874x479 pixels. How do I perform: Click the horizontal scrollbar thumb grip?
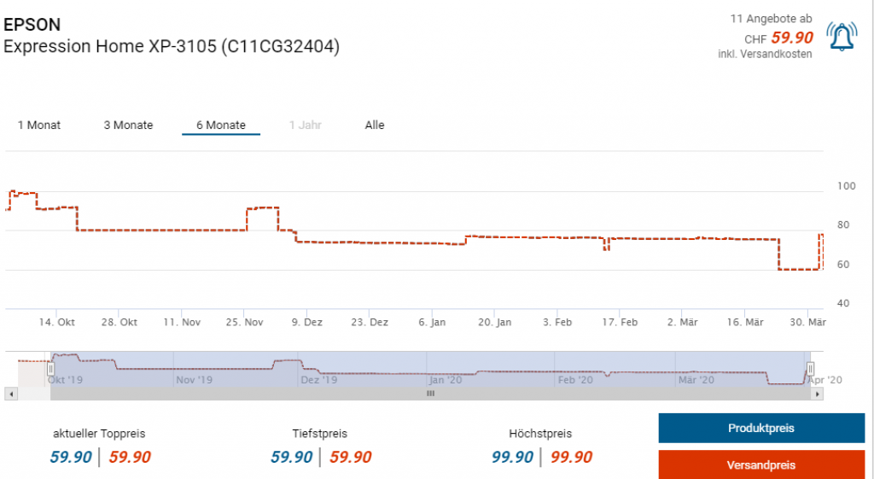(431, 394)
